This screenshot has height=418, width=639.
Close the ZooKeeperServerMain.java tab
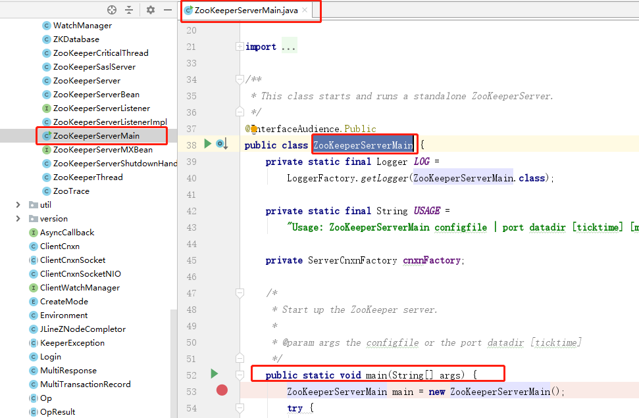tap(305, 10)
